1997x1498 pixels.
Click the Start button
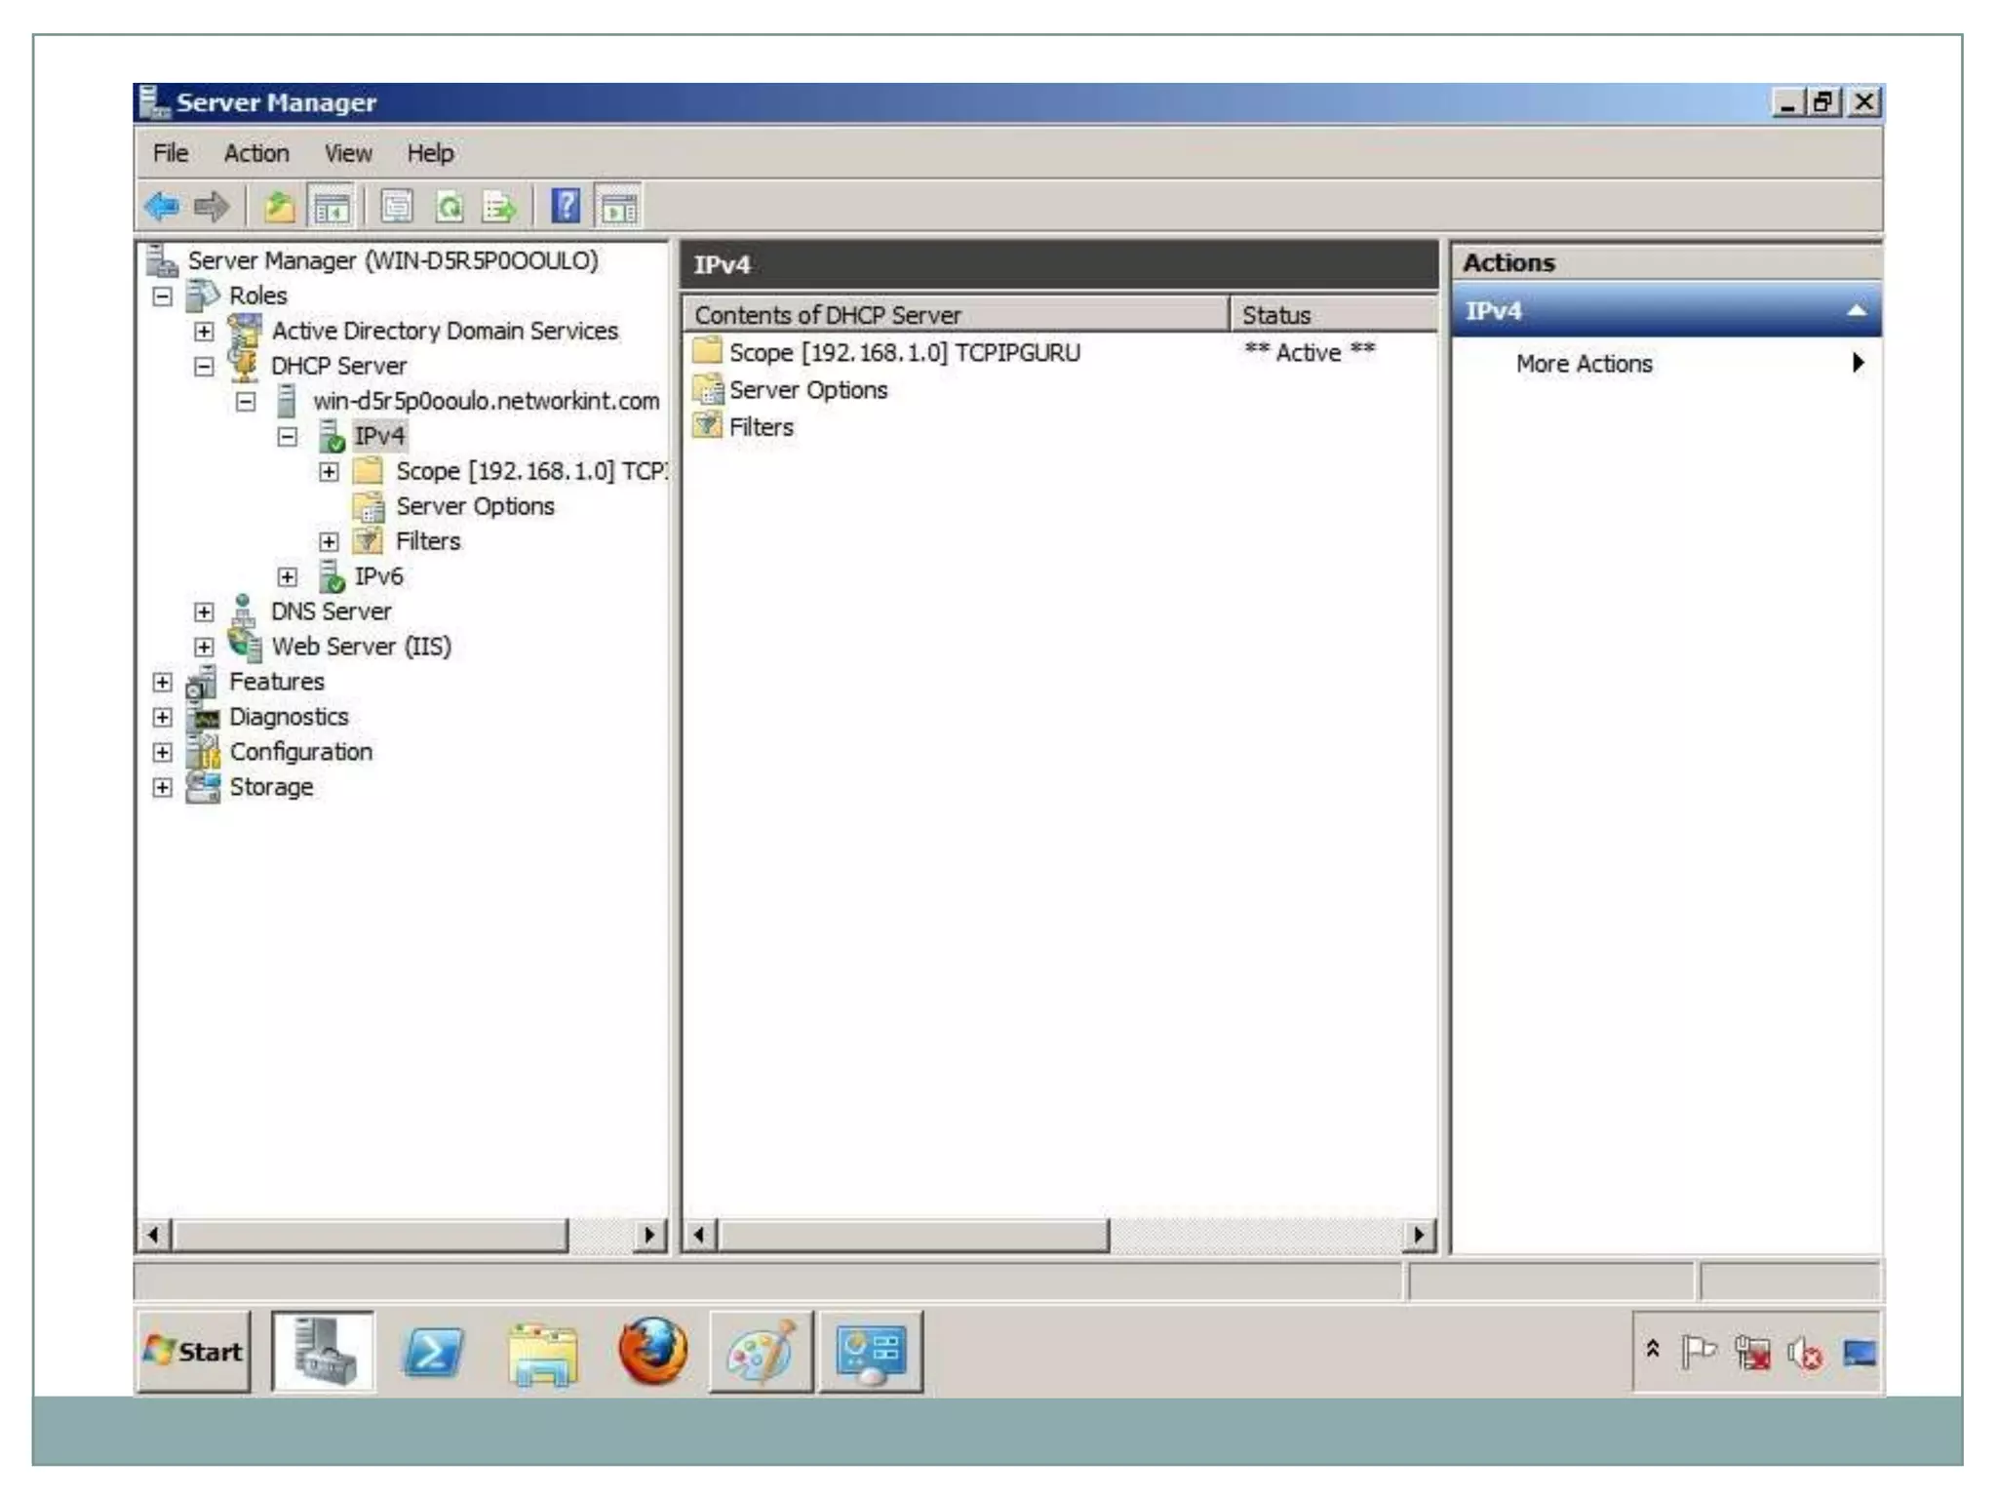[x=194, y=1351]
